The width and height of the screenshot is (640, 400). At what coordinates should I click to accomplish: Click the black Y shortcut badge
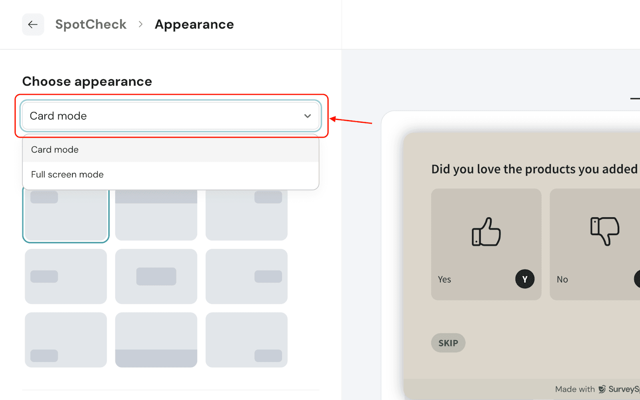(x=524, y=279)
